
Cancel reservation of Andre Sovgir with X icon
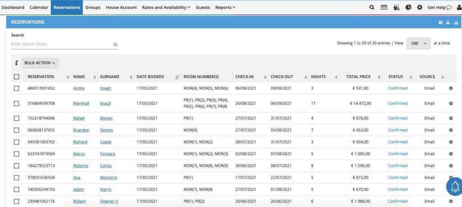pyautogui.click(x=451, y=88)
